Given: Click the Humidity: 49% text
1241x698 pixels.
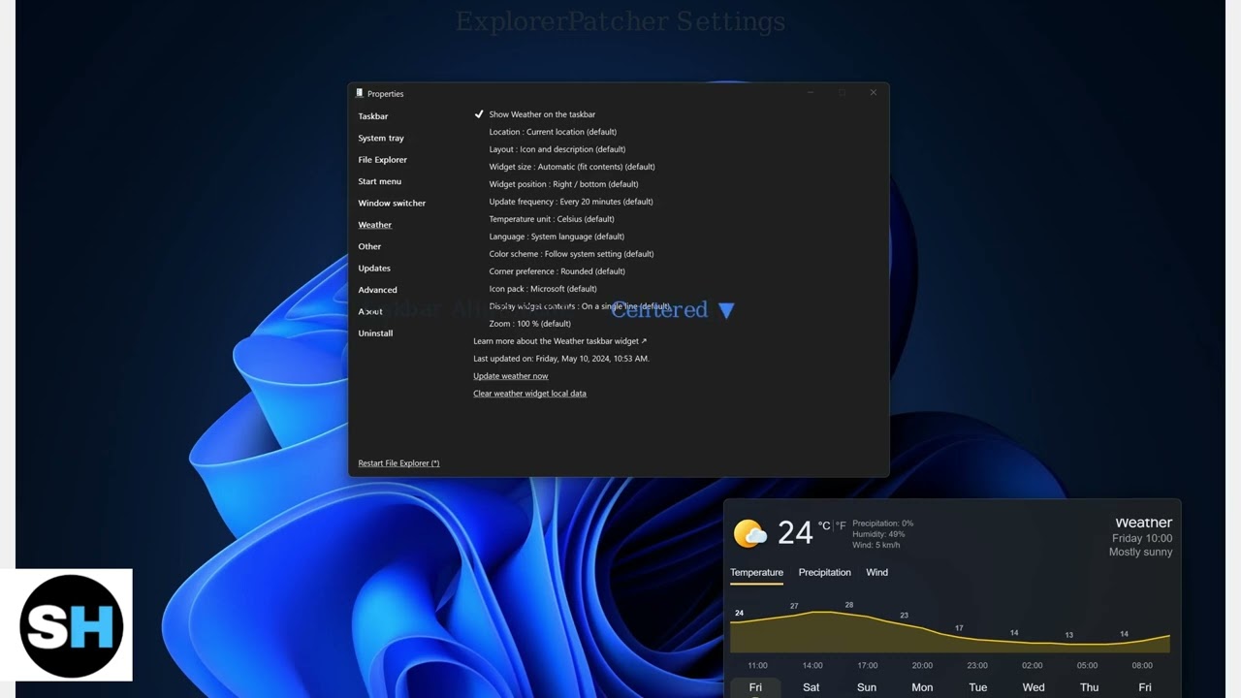Looking at the screenshot, I should (x=878, y=534).
